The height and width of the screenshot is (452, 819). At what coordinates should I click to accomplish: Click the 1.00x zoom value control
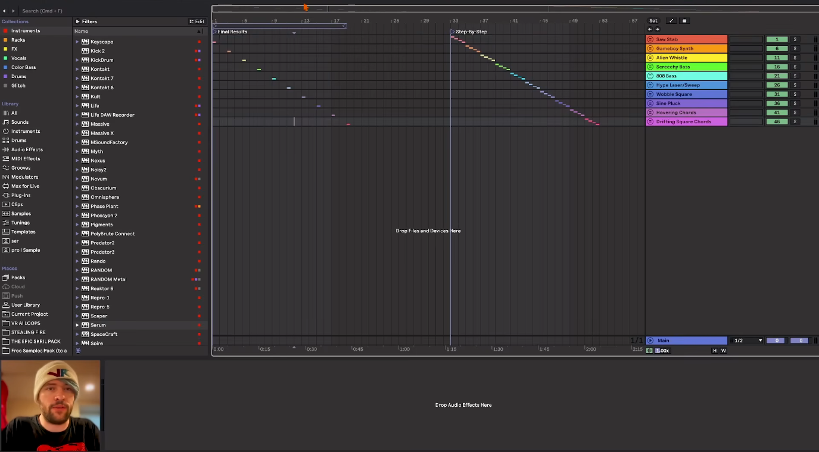663,350
